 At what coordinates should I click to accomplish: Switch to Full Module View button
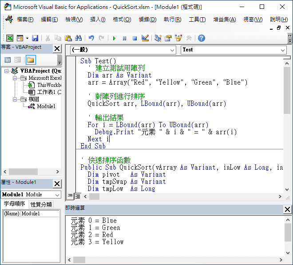pyautogui.click(x=78, y=196)
